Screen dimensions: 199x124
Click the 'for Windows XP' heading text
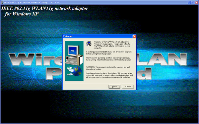pos(22,14)
